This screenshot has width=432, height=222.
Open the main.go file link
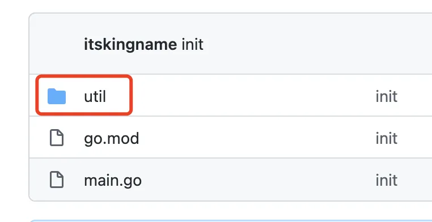point(113,181)
